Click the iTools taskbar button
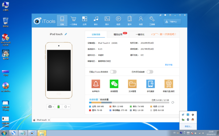This screenshot has height=136, width=219. pyautogui.click(x=32, y=133)
